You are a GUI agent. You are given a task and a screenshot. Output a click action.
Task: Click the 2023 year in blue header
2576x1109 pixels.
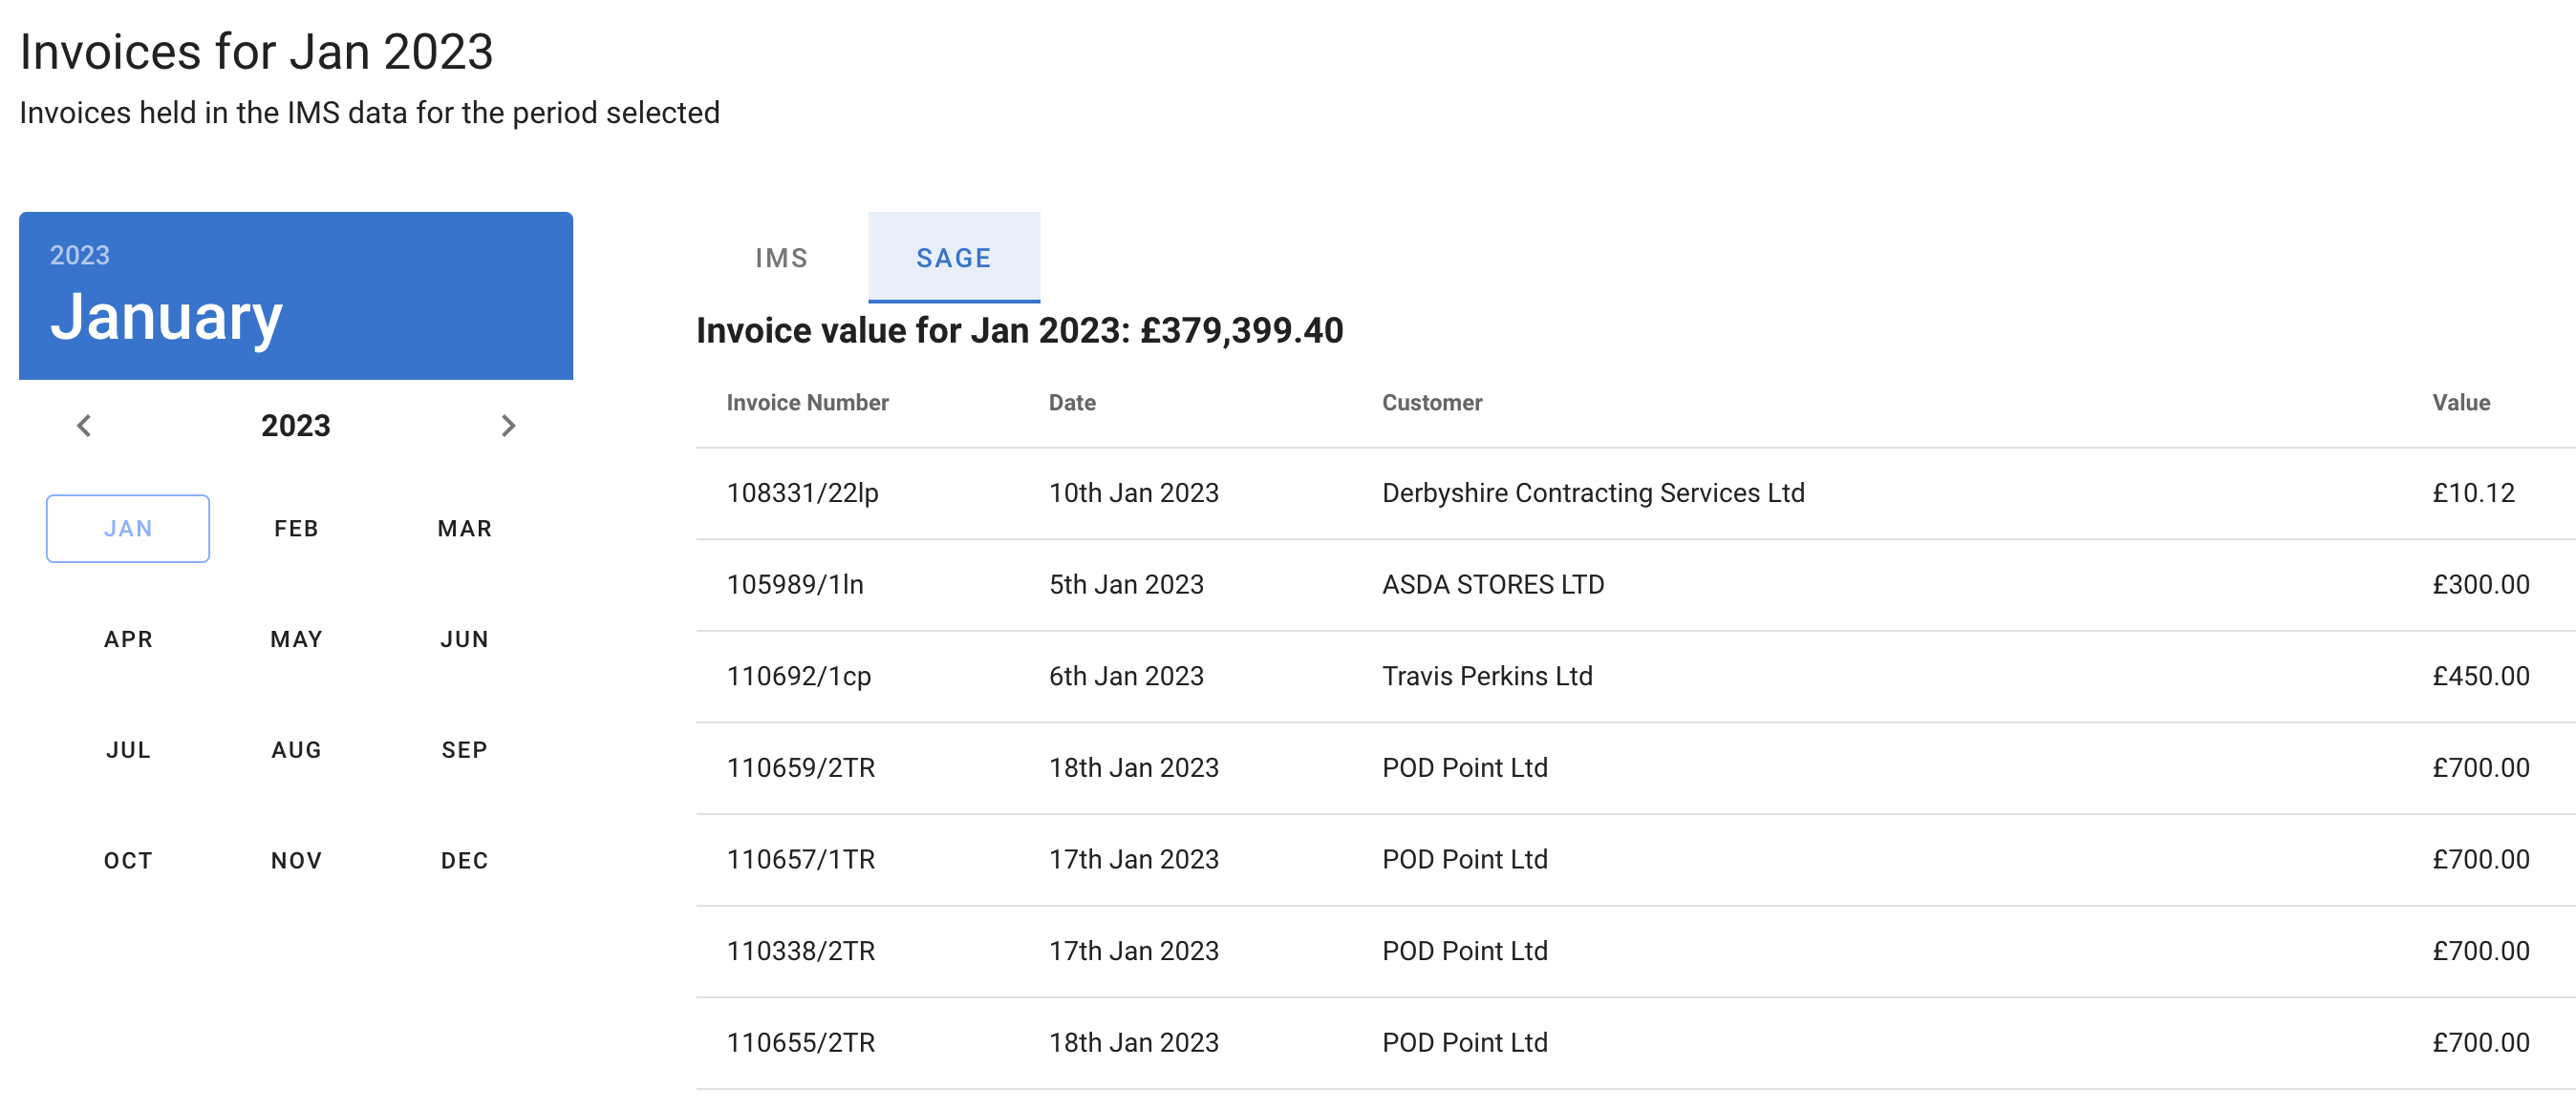coord(80,256)
